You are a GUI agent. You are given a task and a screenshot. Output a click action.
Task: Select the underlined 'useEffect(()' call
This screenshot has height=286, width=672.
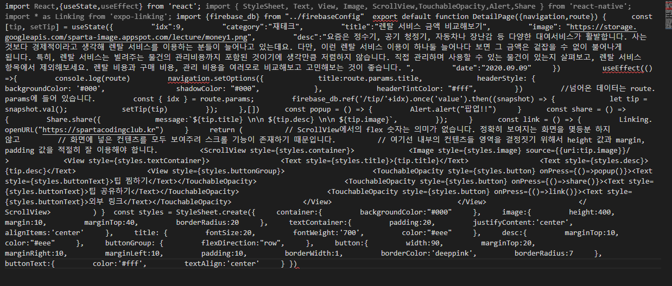coord(628,68)
